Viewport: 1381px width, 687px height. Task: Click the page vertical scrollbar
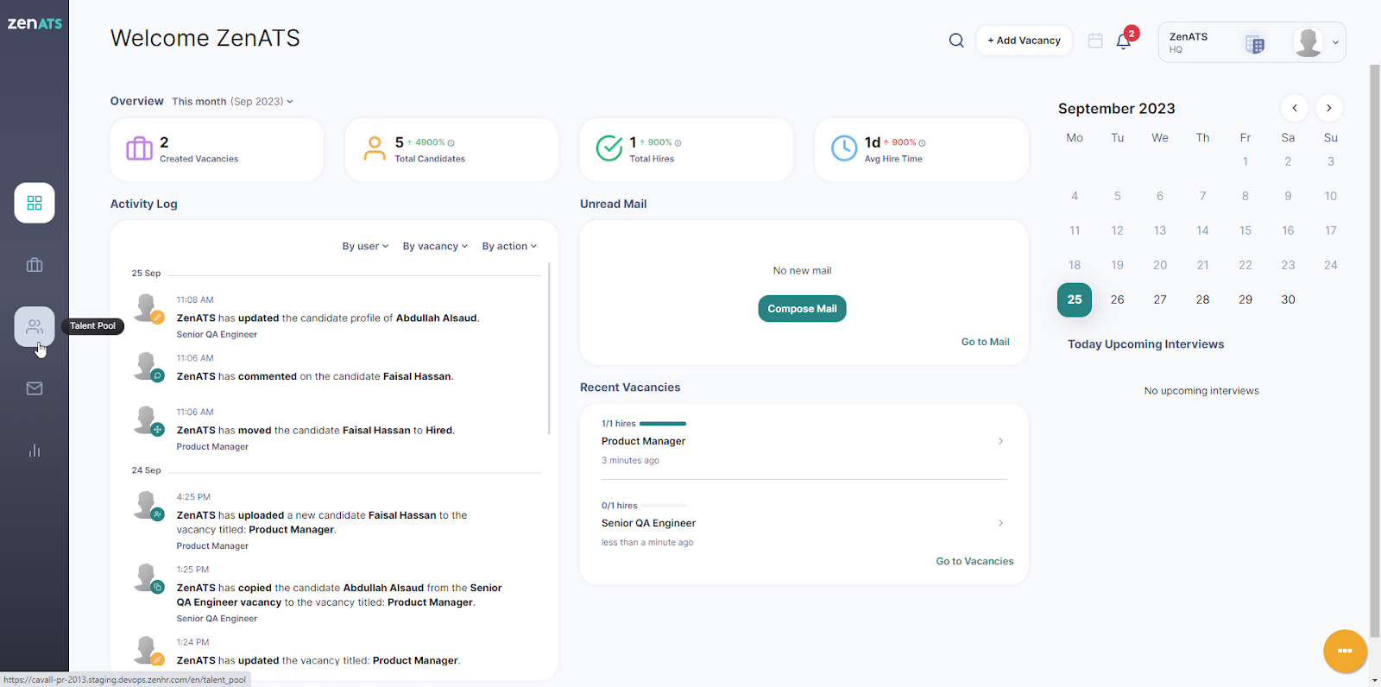[1374, 351]
